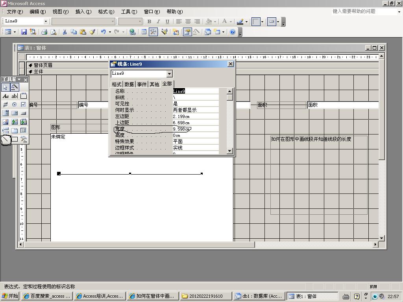Click the 宽度 value field 9.598cm
The width and height of the screenshot is (403, 302).
(x=196, y=129)
